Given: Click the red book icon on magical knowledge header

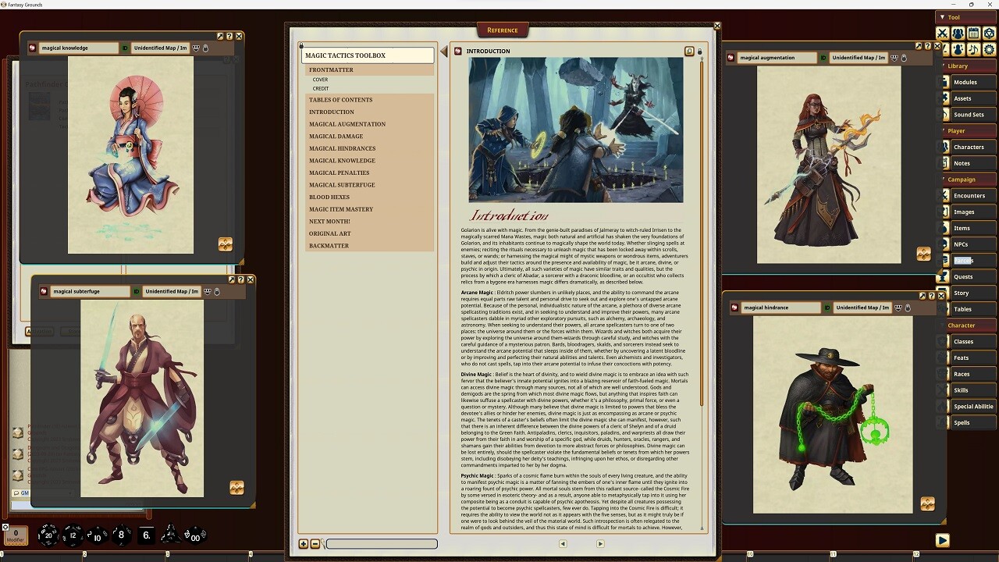Looking at the screenshot, I should click(x=32, y=48).
